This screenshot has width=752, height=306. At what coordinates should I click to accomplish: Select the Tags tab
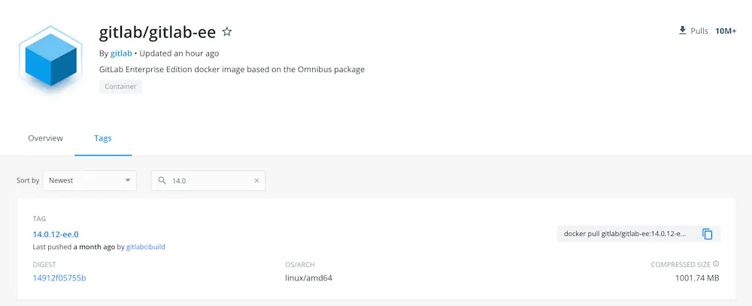(102, 138)
